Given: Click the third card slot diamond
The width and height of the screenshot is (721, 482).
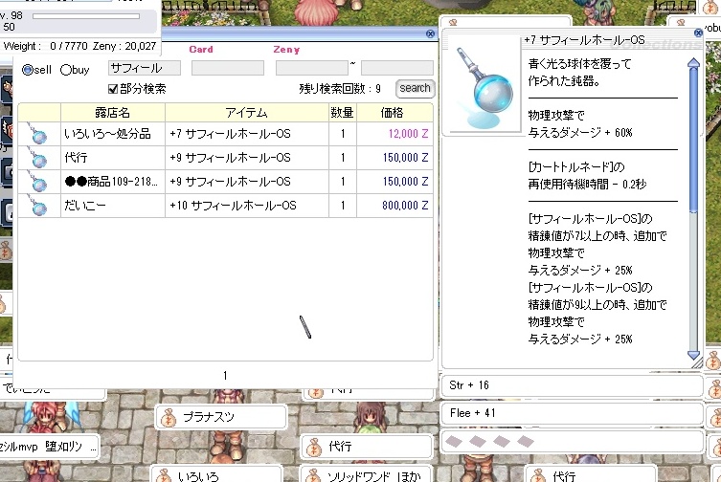Looking at the screenshot, I should tap(502, 442).
